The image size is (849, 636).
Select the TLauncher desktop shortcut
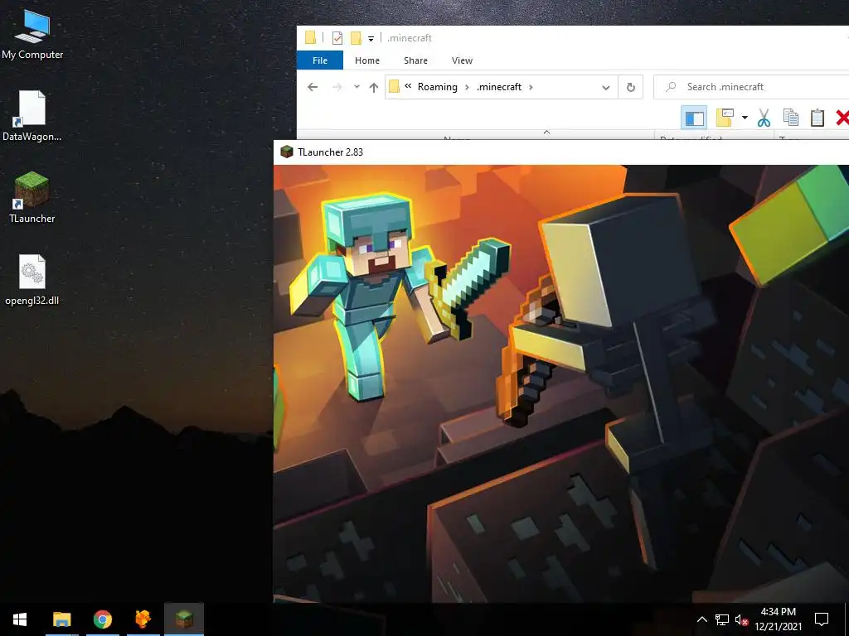click(x=32, y=197)
